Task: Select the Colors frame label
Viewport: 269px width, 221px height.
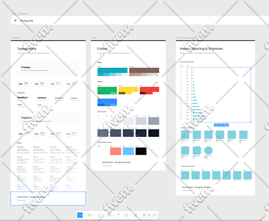Action: 94,38
